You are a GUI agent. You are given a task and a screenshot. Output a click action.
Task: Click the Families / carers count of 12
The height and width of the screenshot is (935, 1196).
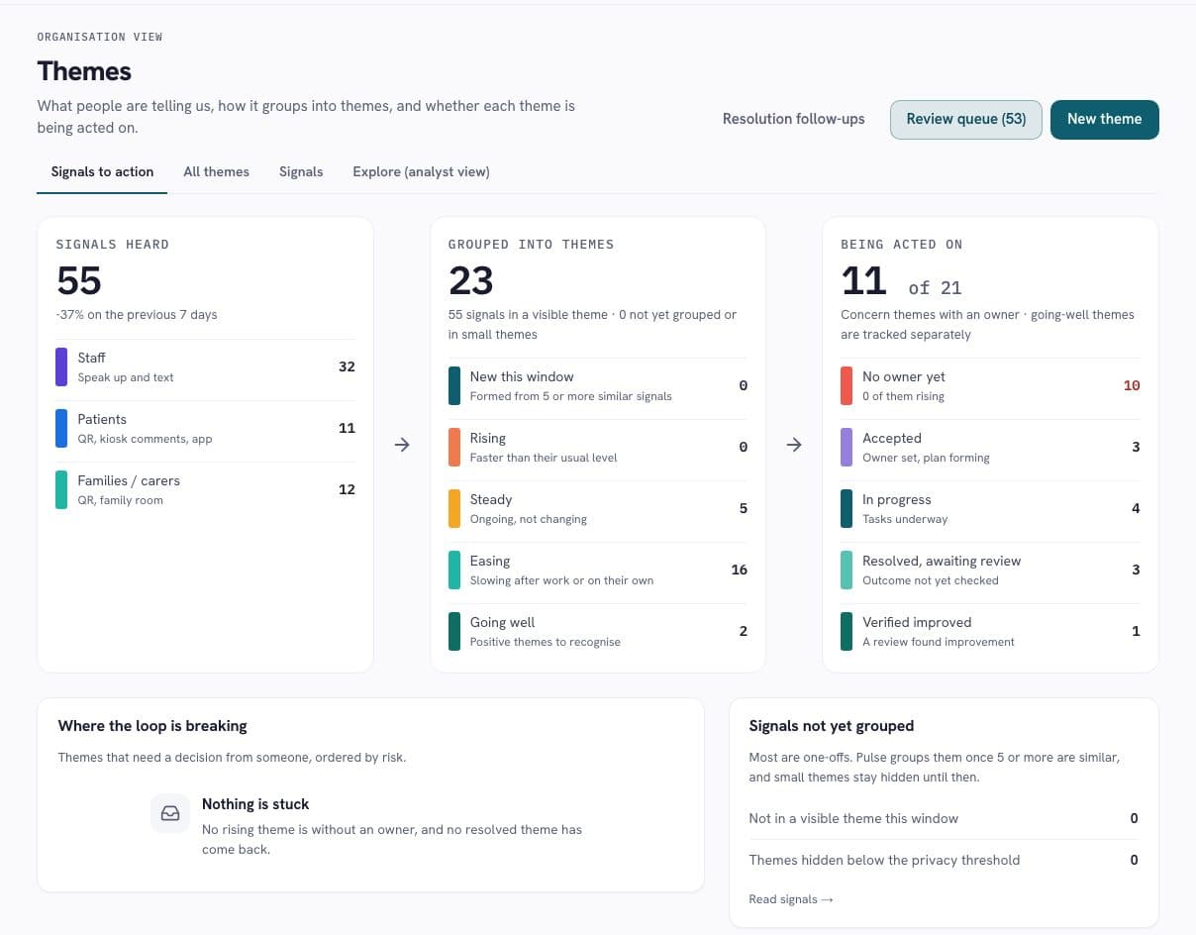(347, 489)
